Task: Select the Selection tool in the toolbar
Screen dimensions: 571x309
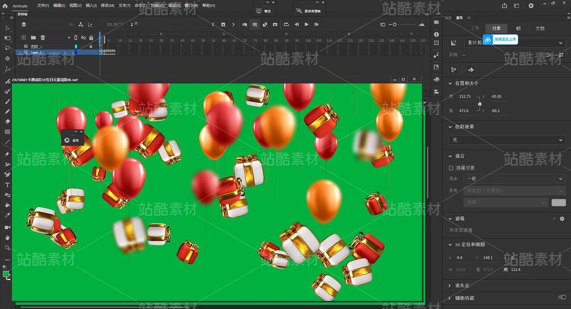Action: pos(7,28)
